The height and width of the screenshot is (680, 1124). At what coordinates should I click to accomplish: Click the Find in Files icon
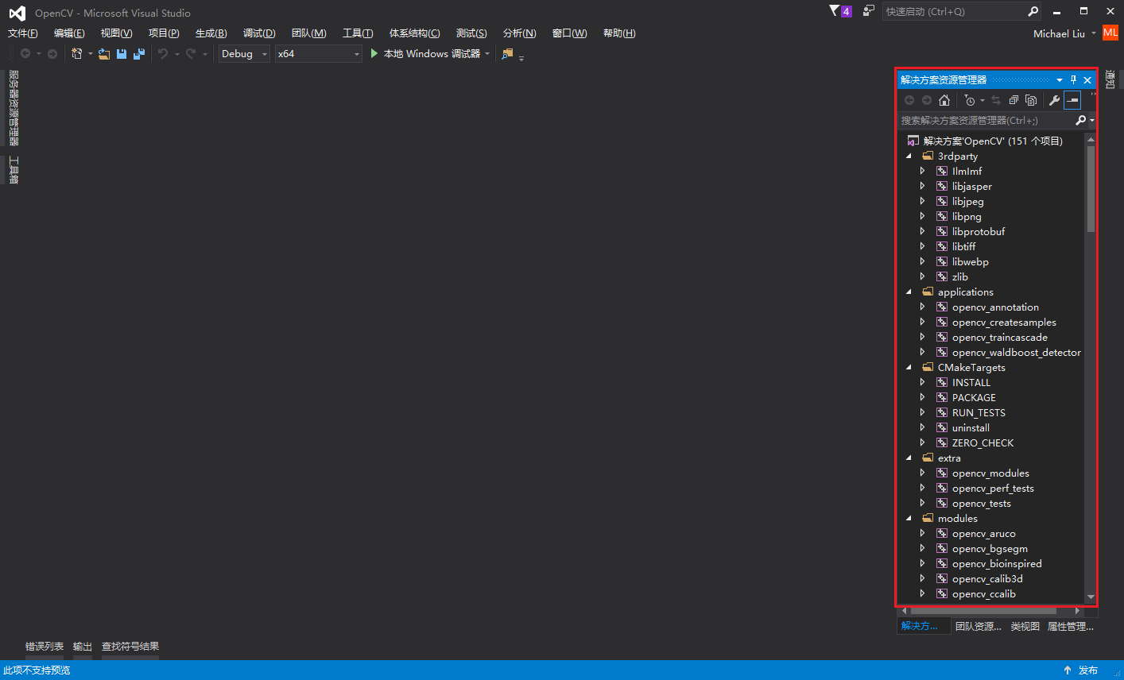[507, 54]
